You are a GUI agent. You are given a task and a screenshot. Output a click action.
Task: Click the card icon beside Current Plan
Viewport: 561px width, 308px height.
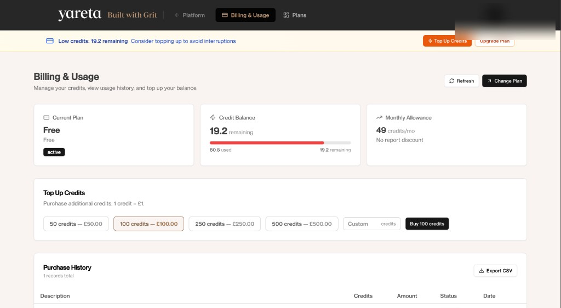[x=46, y=117]
